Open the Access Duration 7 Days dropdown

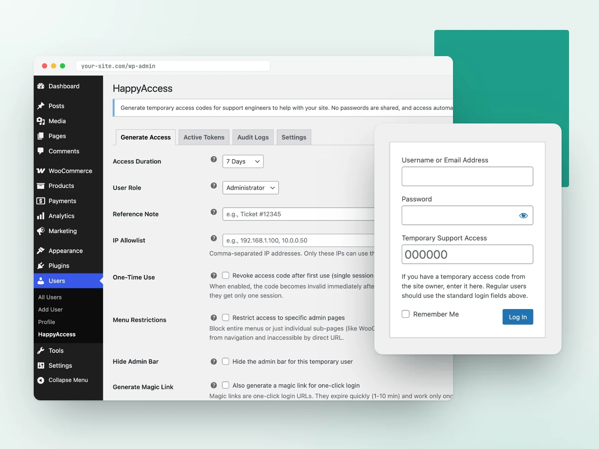coord(243,161)
